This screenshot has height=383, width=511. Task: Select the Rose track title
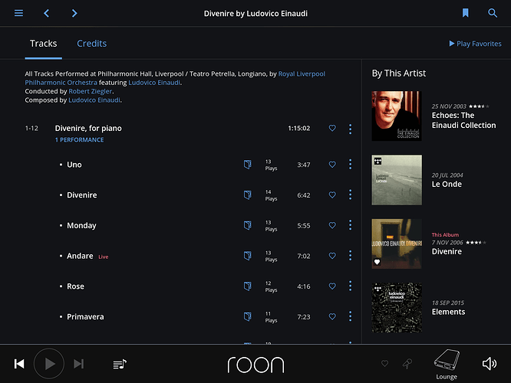(75, 286)
